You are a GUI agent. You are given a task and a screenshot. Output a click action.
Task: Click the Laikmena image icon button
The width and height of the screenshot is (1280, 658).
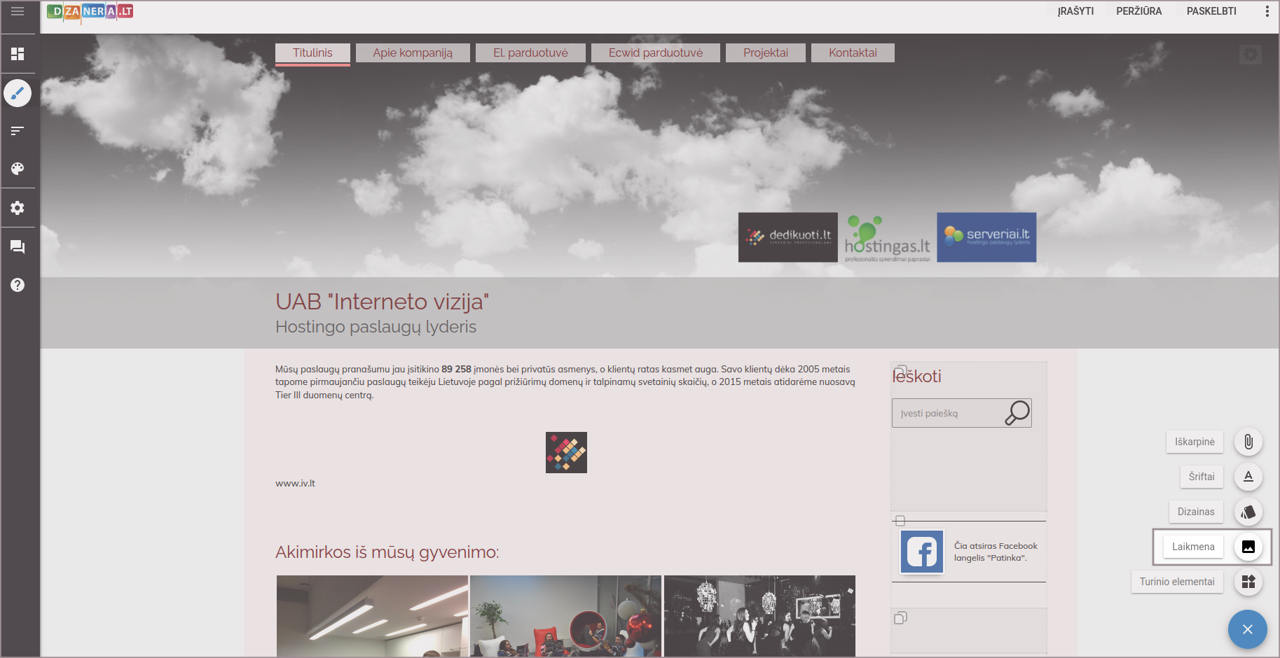pos(1248,547)
